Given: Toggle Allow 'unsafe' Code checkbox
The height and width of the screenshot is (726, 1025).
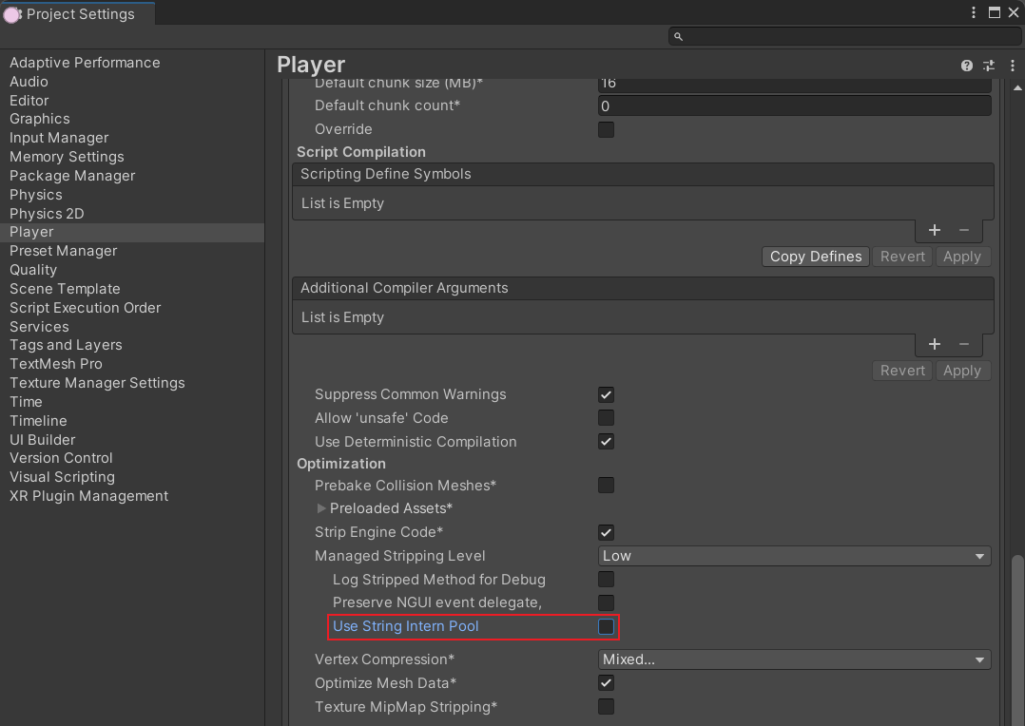Looking at the screenshot, I should (x=606, y=418).
